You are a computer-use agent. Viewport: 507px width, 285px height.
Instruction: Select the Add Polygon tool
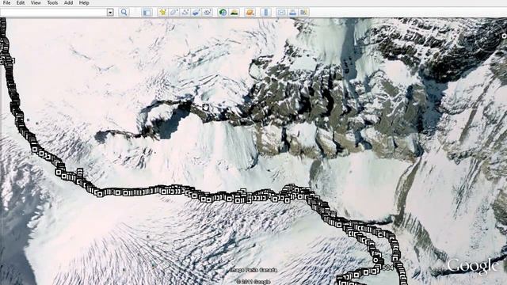(x=174, y=13)
